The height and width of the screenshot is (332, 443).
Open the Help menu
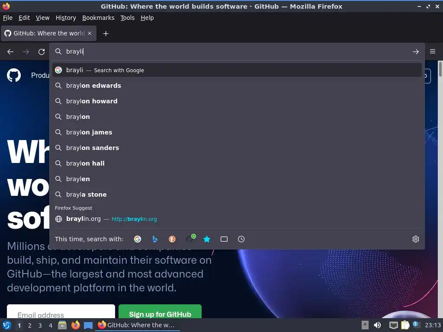[147, 18]
